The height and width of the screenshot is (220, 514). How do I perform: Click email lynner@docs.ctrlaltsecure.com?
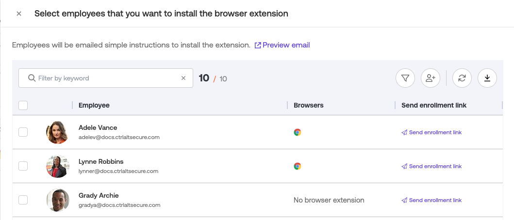point(118,171)
